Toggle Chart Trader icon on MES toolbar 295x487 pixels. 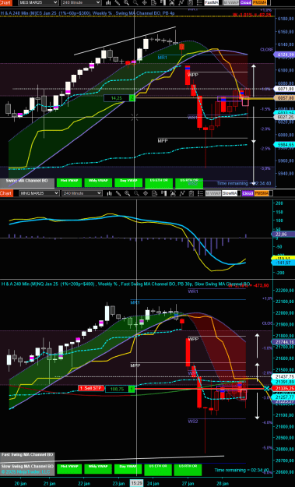tap(163, 2)
